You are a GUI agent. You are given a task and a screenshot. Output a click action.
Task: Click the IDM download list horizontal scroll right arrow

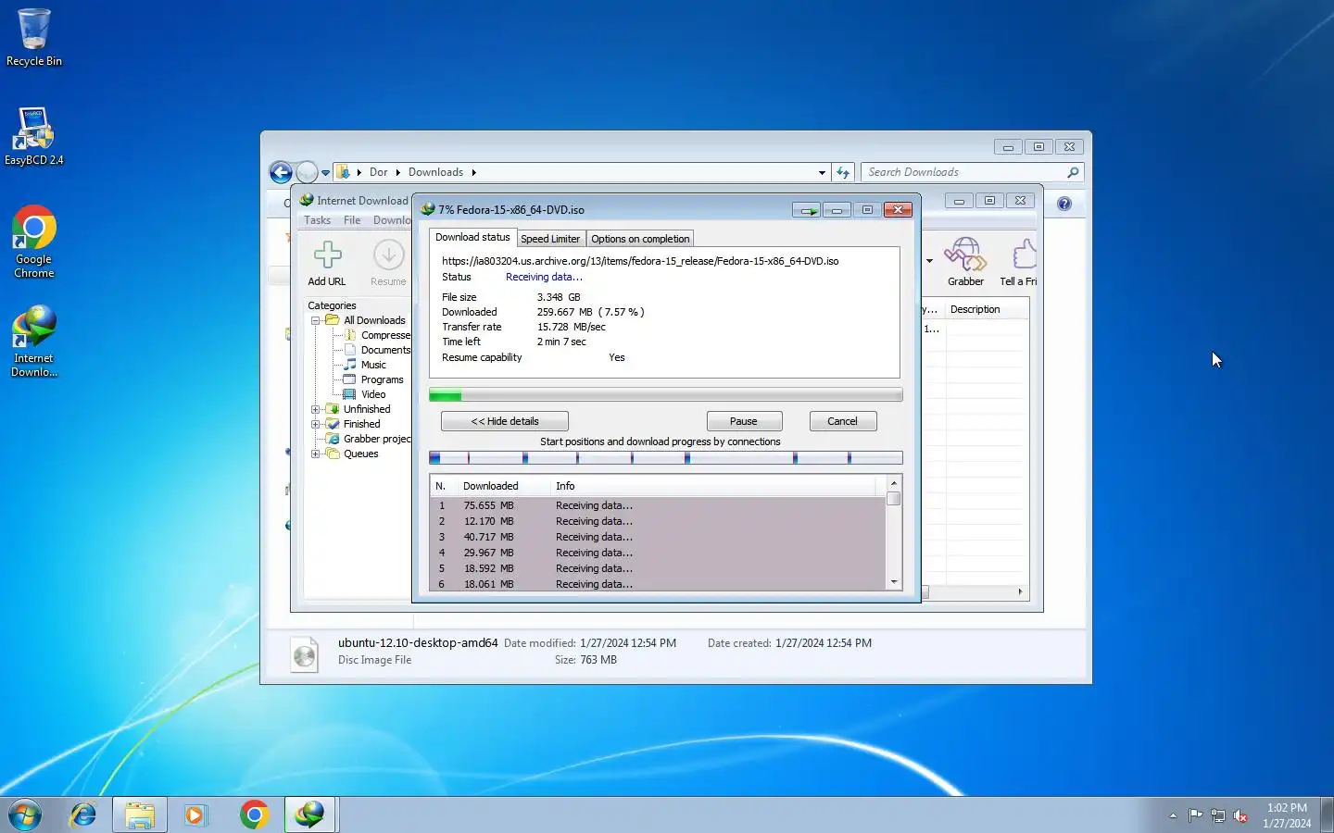[x=1020, y=591]
